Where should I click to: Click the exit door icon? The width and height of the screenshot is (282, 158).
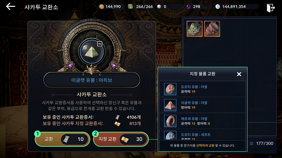271,8
